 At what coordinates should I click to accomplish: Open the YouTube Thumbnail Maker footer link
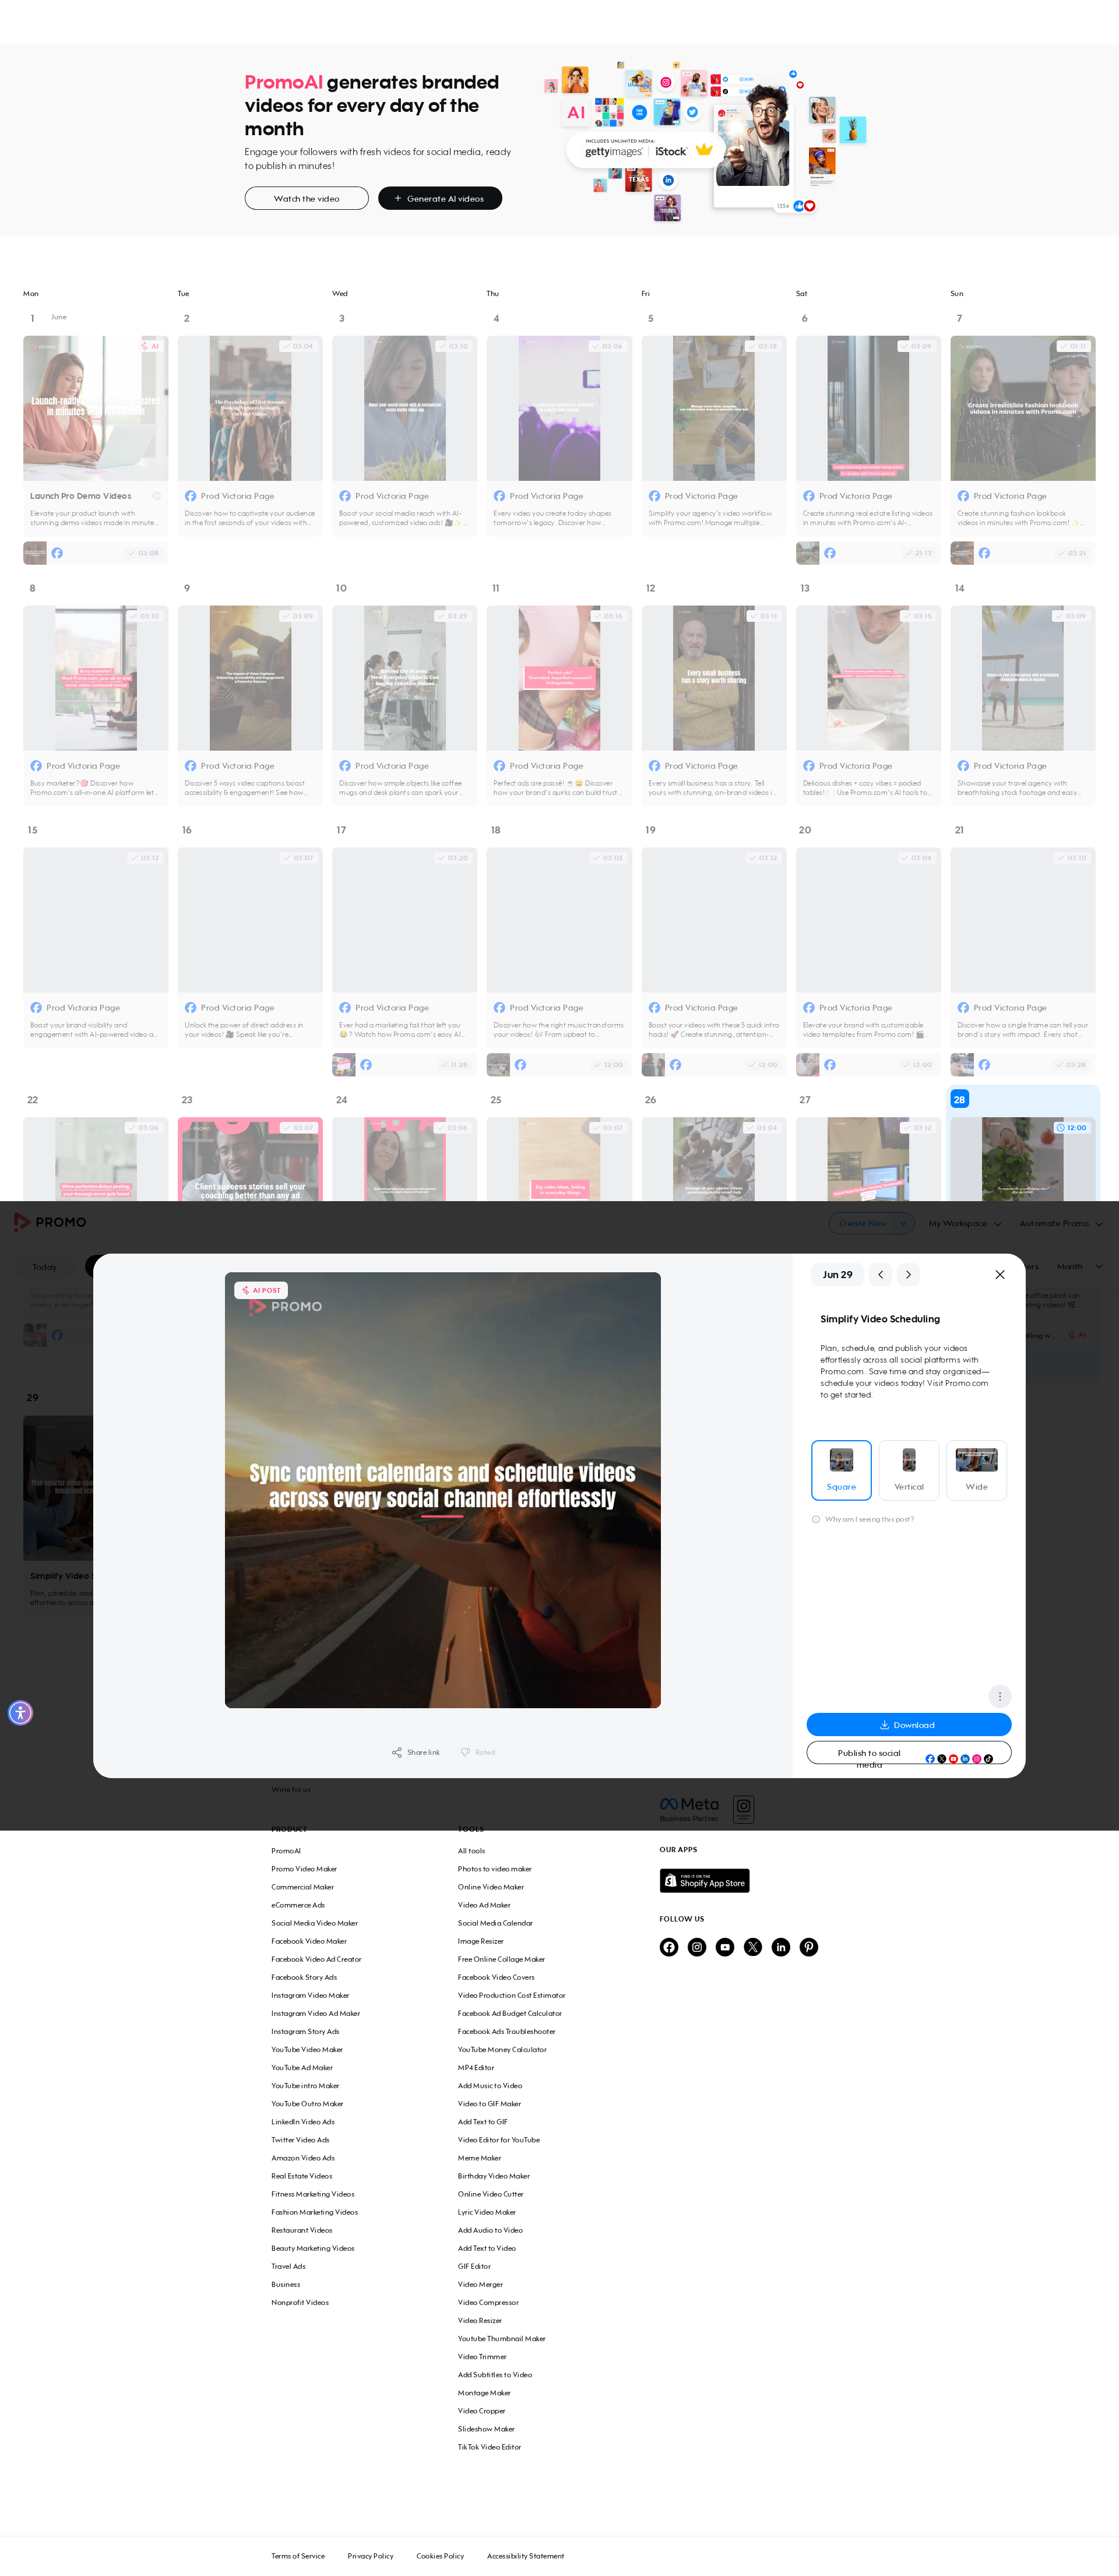coord(502,2338)
